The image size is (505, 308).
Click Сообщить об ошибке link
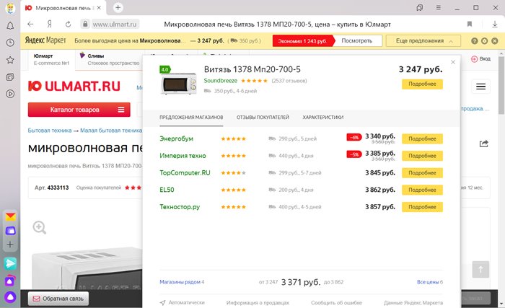pos(337,303)
